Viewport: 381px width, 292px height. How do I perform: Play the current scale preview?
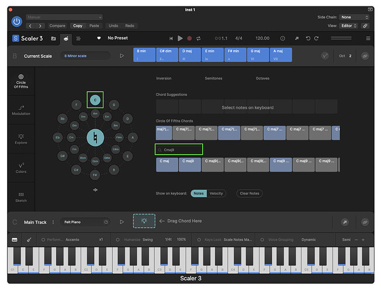pos(122,56)
